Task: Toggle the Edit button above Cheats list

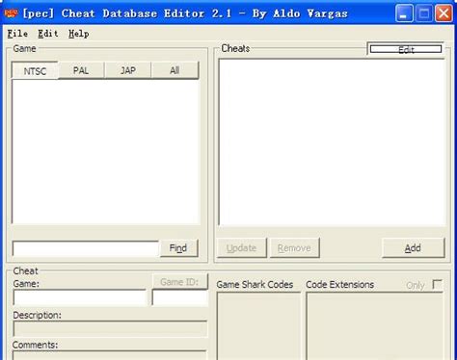Action: click(406, 49)
